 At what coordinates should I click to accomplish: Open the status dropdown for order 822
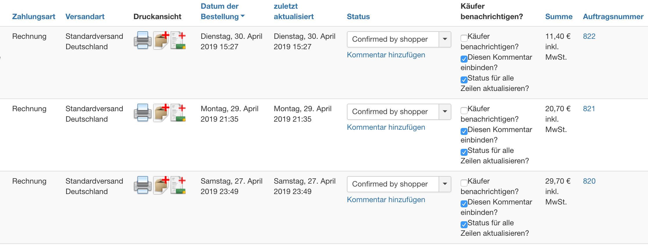pos(399,39)
